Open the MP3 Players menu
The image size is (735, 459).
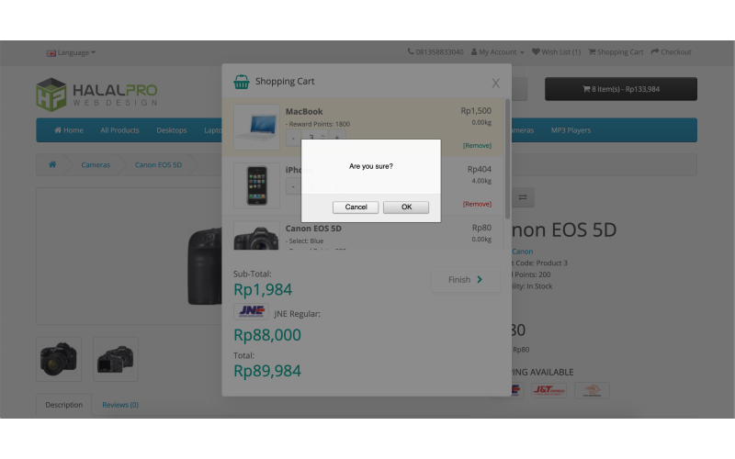(x=571, y=130)
